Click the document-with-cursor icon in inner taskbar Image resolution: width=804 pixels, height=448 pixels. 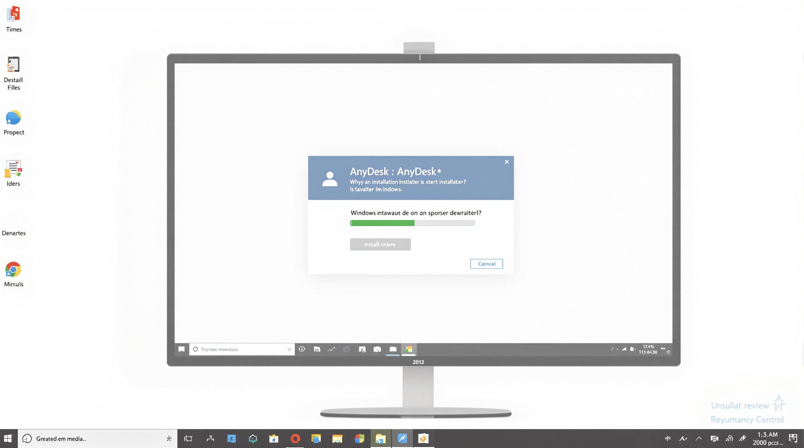click(362, 349)
